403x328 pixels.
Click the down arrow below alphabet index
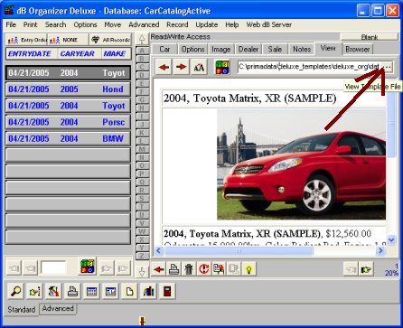point(142,272)
